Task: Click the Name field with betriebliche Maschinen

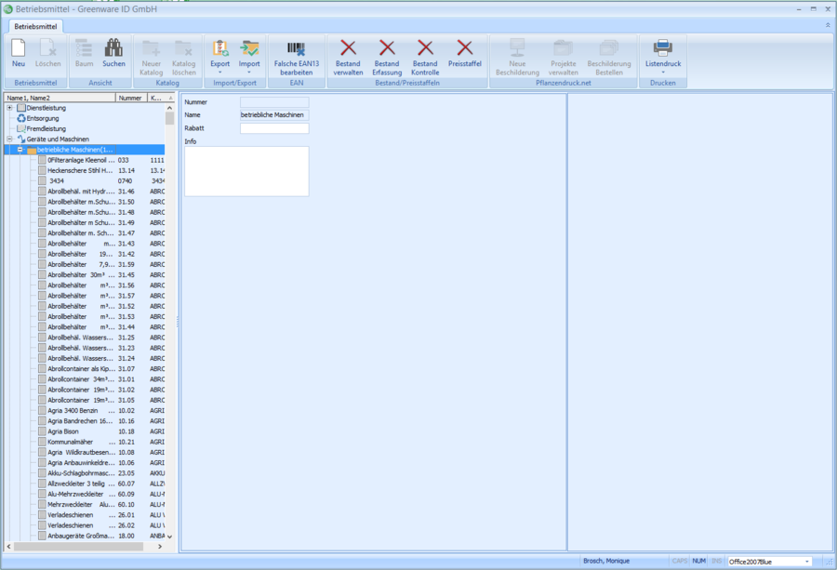Action: tap(274, 114)
